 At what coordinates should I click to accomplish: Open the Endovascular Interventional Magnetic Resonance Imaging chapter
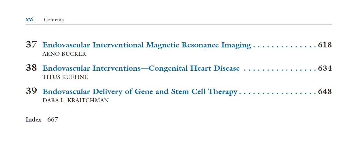pos(147,45)
